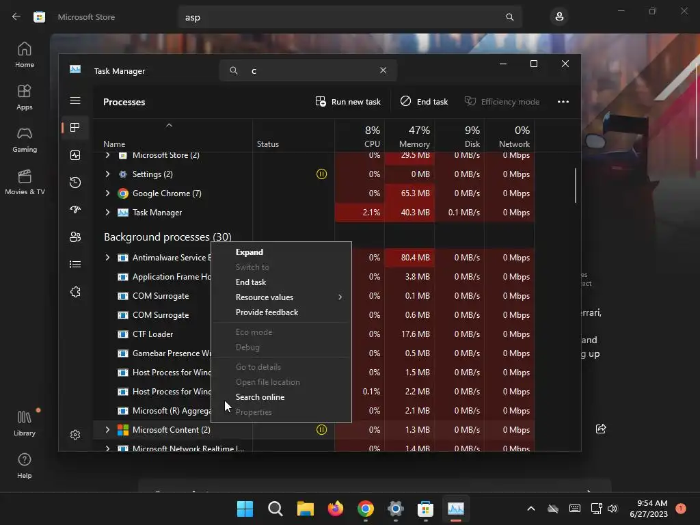
Task: Select the Processes page icon in sidebar
Action: pyautogui.click(x=75, y=128)
